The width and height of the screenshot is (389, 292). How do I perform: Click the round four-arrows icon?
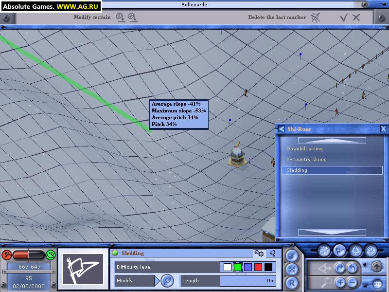pos(292,270)
